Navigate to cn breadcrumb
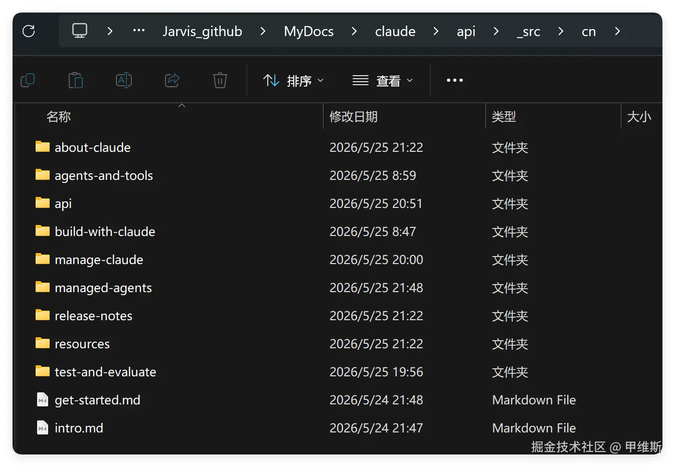The height and width of the screenshot is (467, 675). (589, 32)
